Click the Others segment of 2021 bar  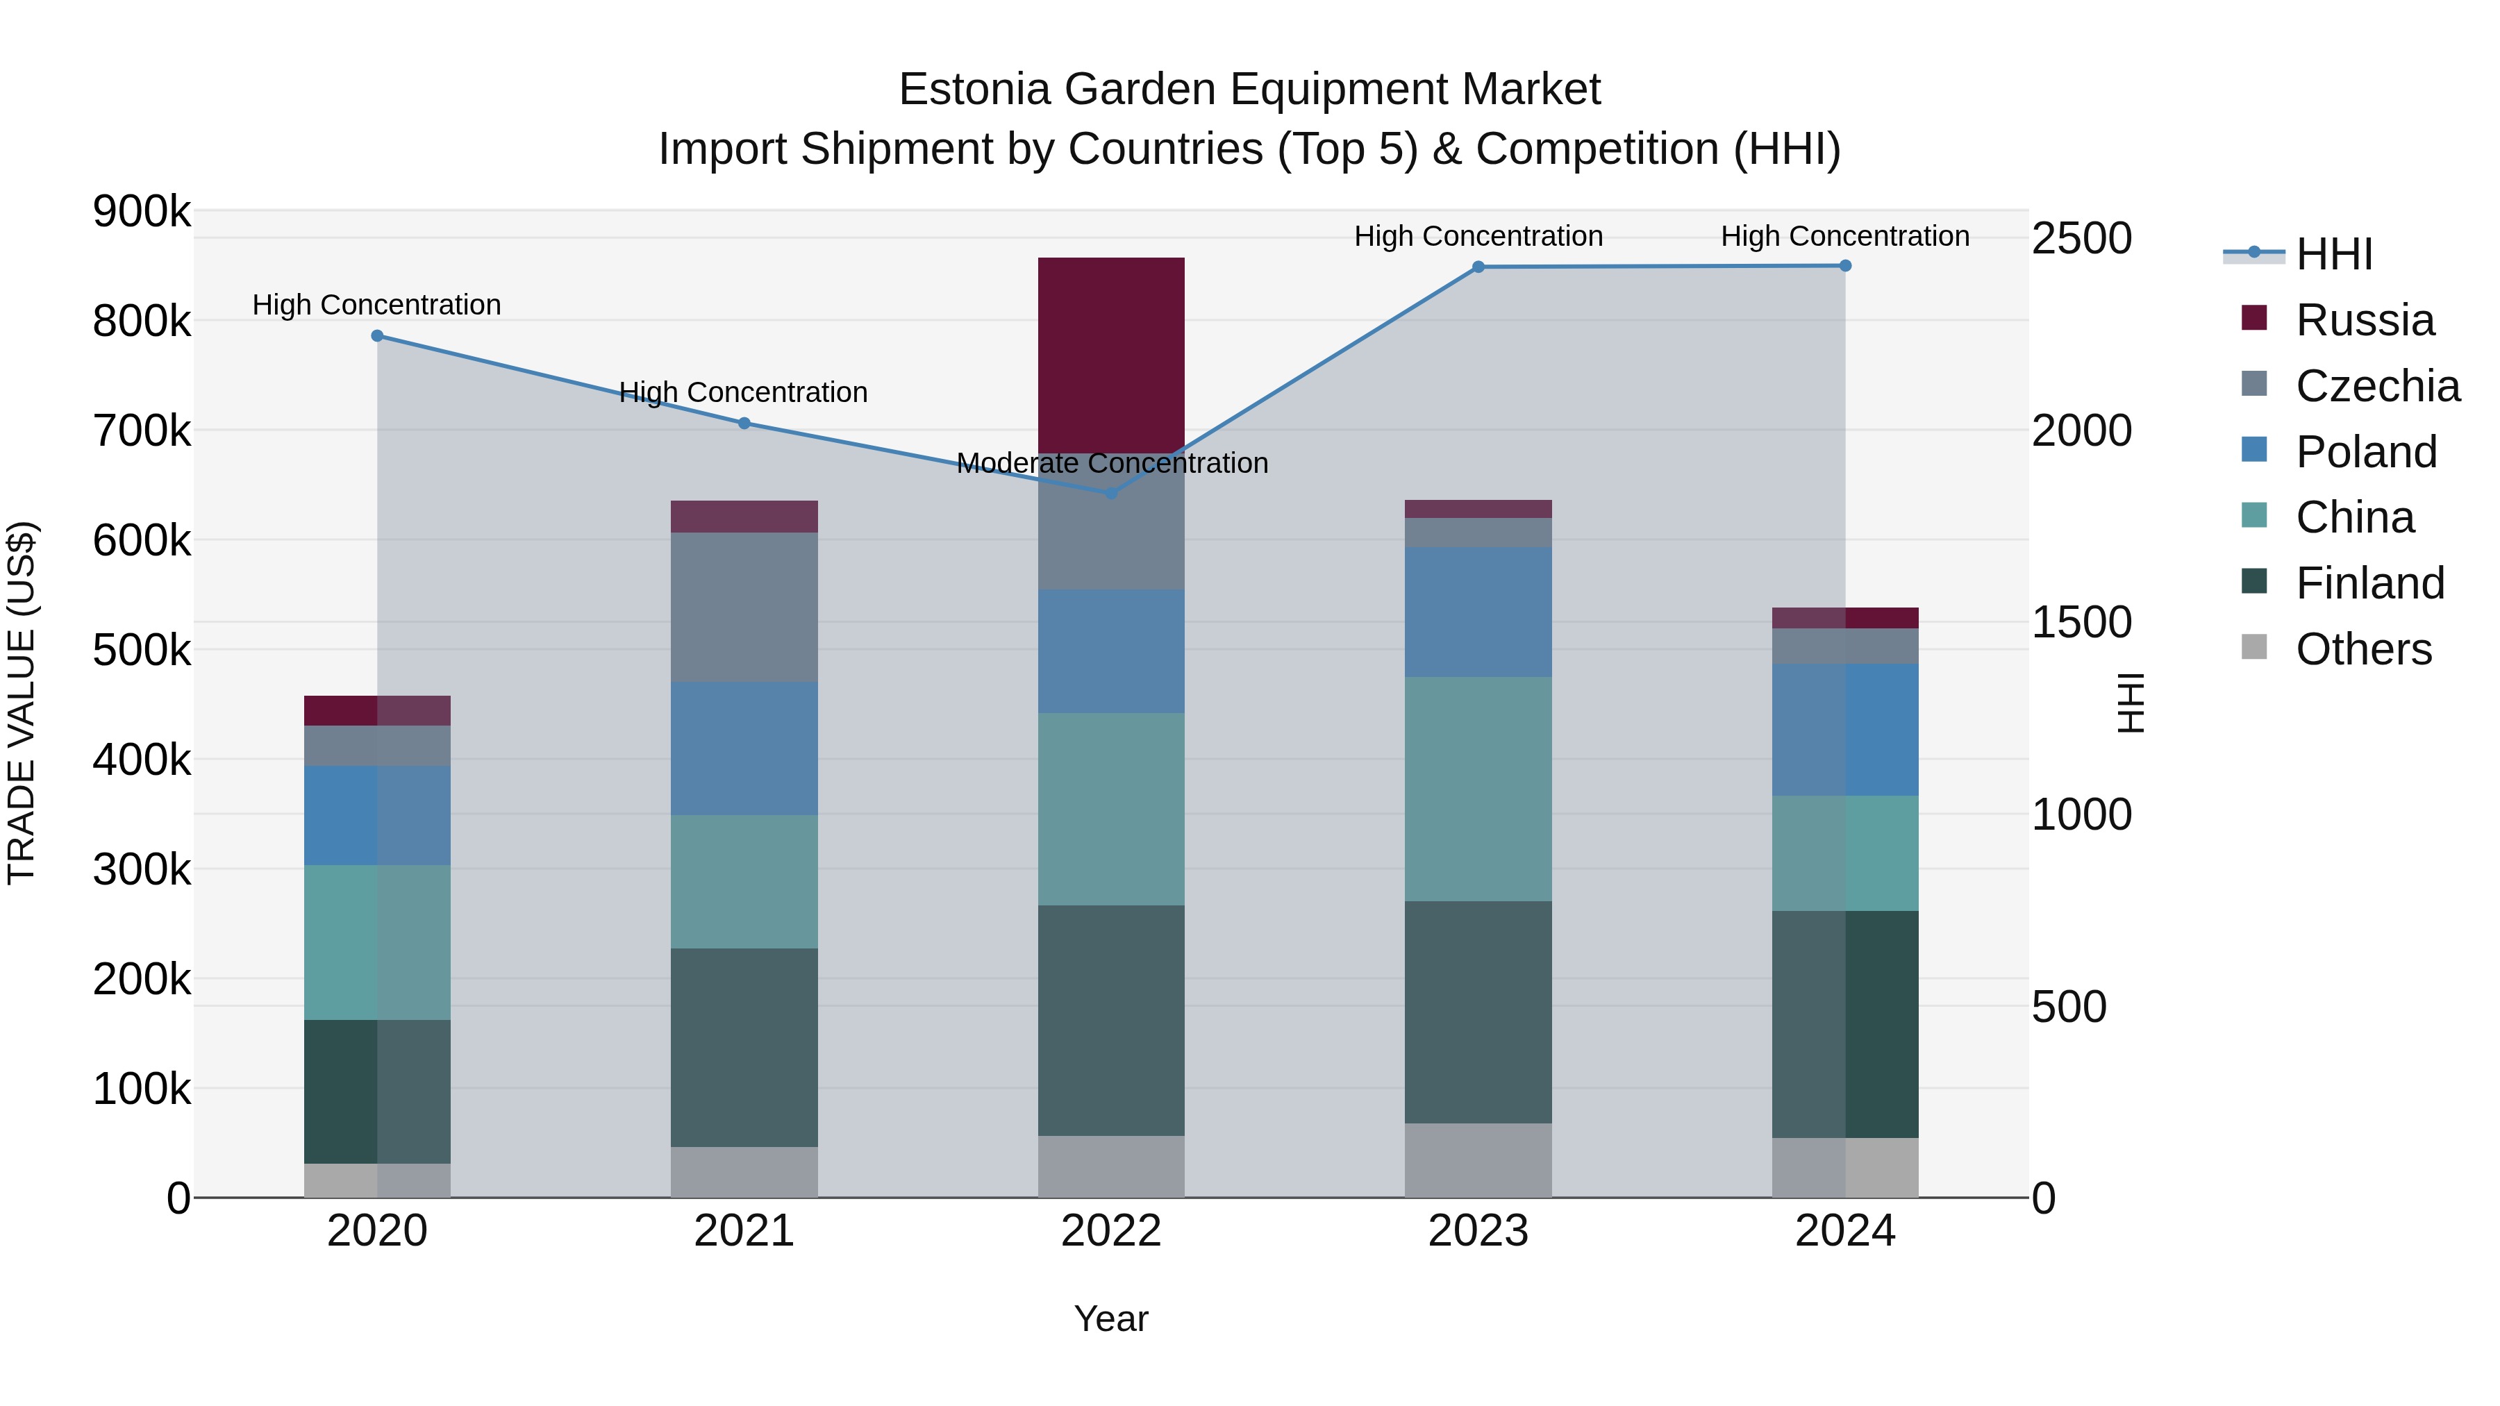point(744,1172)
